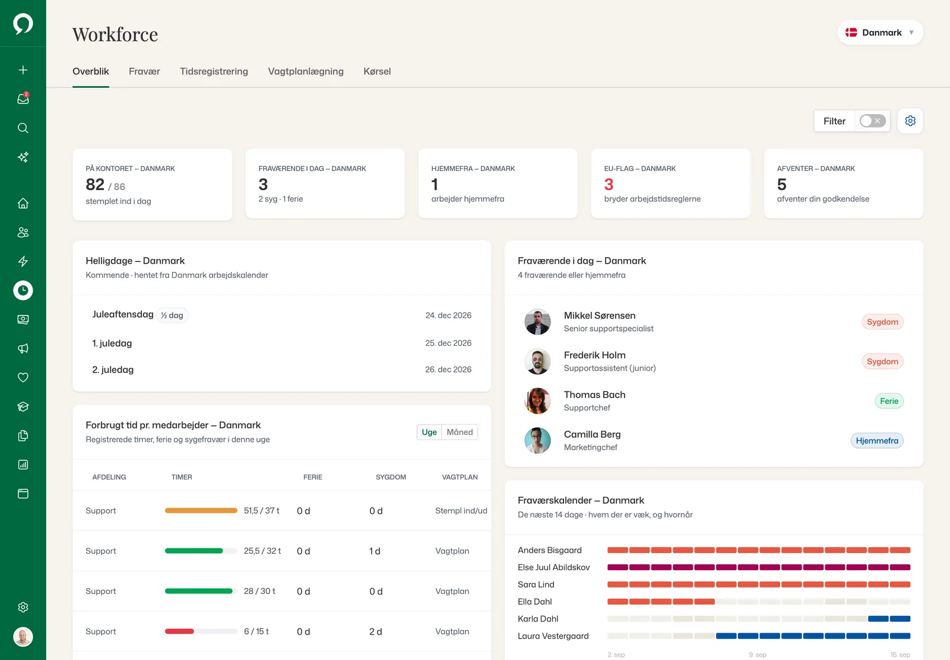Click Camilla Berg's Hjemmefra badge
Screen dimensions: 950x660
tap(877, 441)
